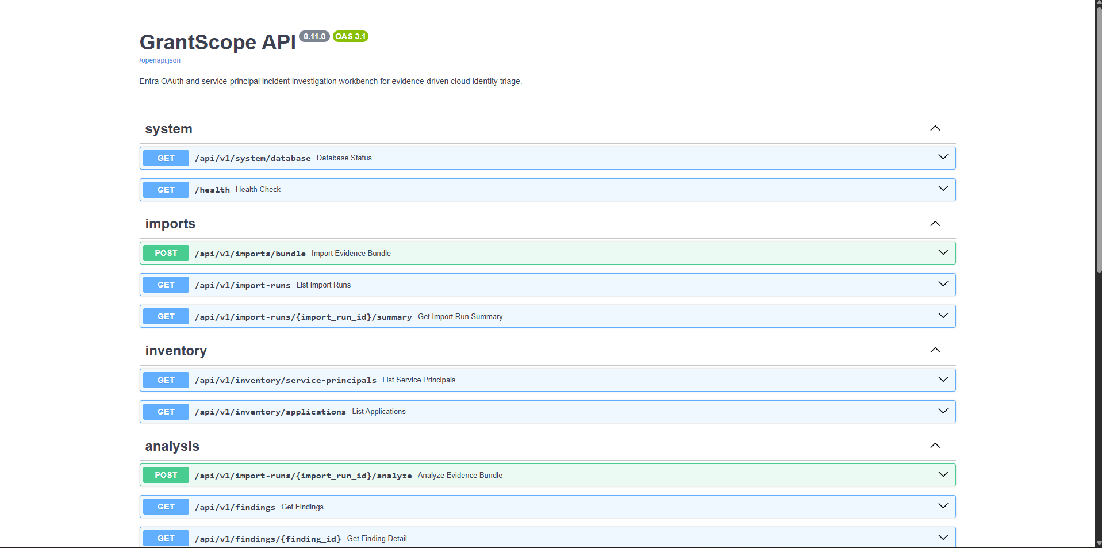Screen dimensions: 1102x548
Task: Collapse the inventory section chevron
Action: point(935,350)
